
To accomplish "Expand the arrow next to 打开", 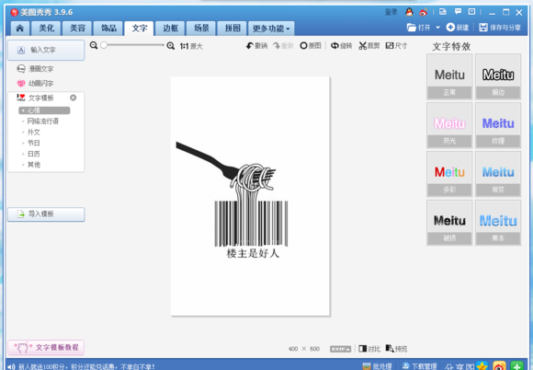I will 437,28.
